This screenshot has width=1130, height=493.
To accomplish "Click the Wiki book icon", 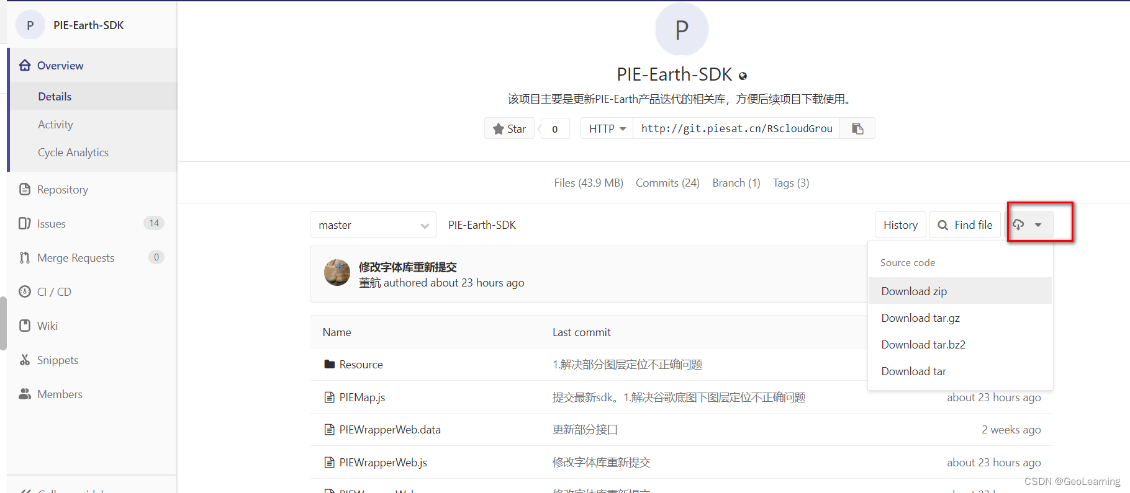I will coord(25,326).
